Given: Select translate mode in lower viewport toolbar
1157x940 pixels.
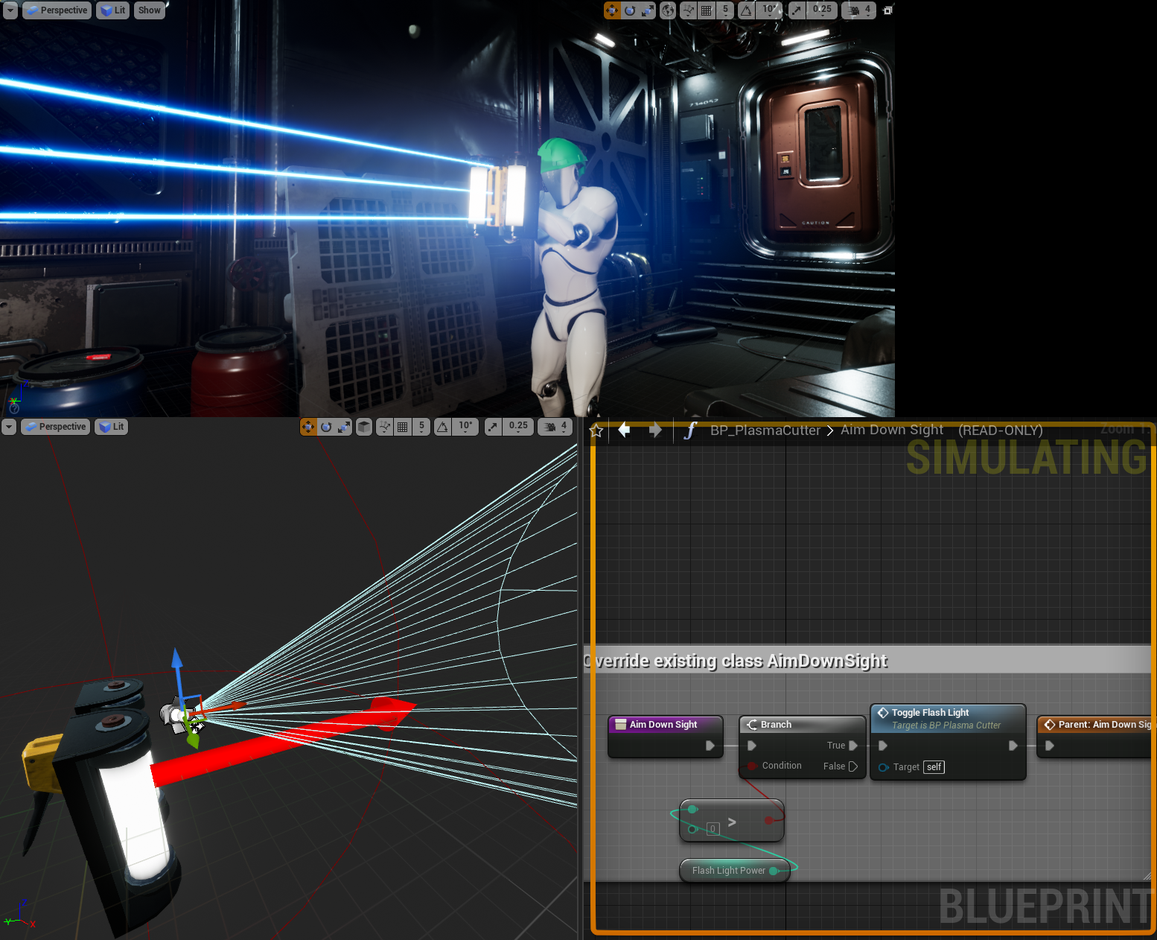Looking at the screenshot, I should pyautogui.click(x=308, y=427).
